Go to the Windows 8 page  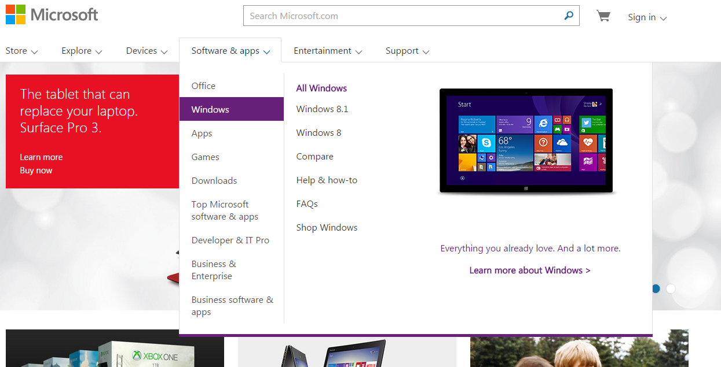319,133
